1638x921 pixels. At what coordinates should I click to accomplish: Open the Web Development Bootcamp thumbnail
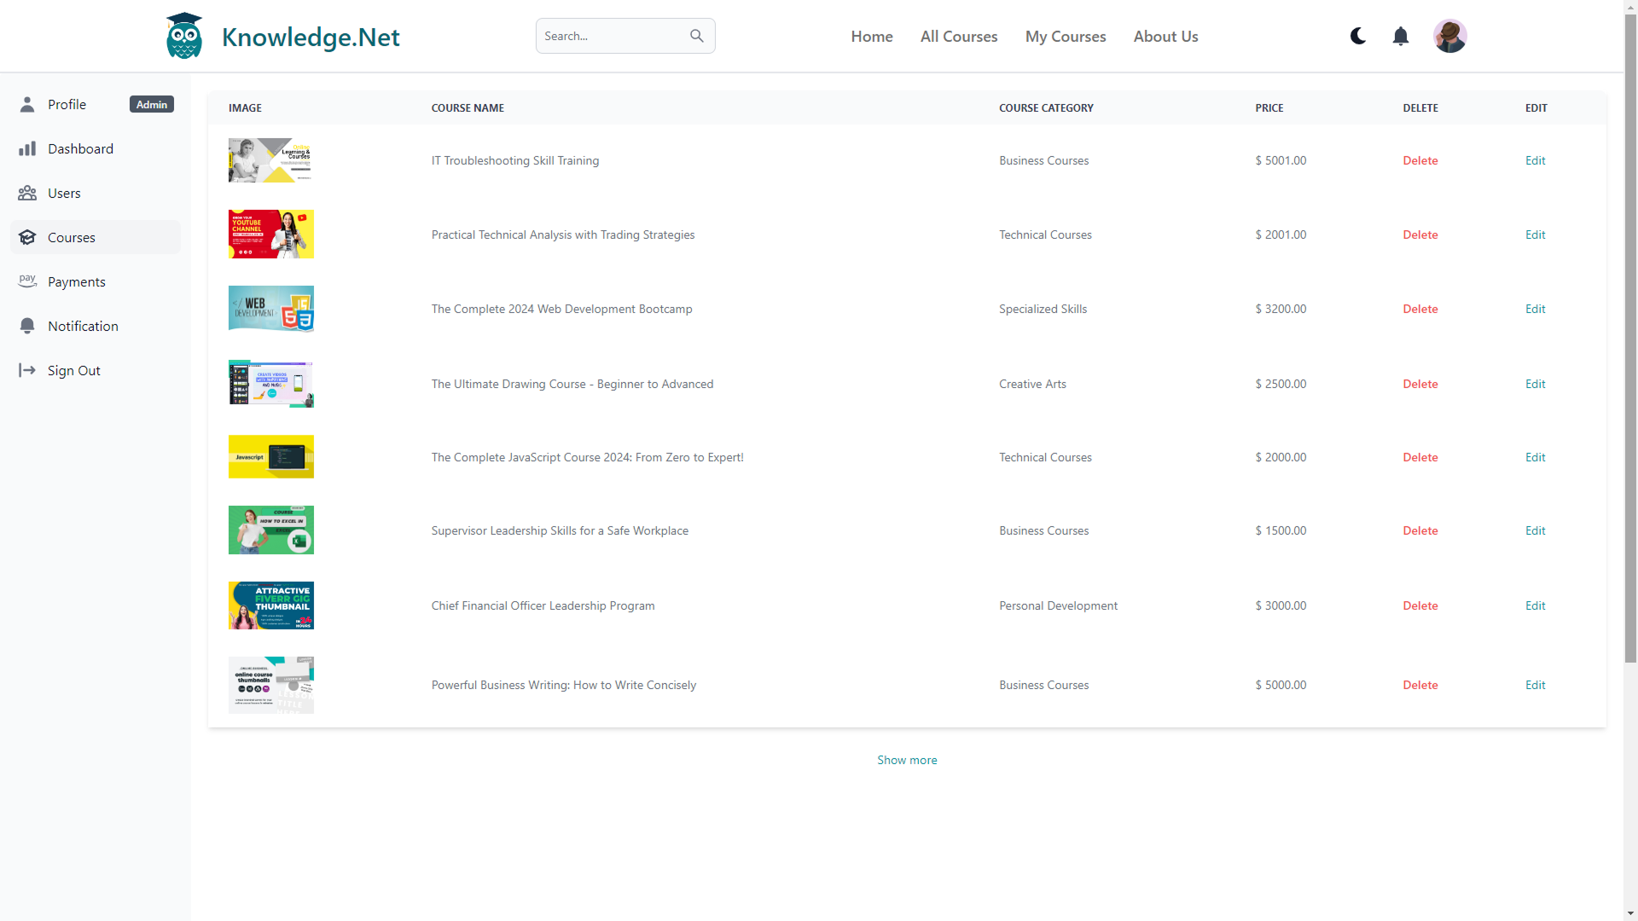coord(270,308)
